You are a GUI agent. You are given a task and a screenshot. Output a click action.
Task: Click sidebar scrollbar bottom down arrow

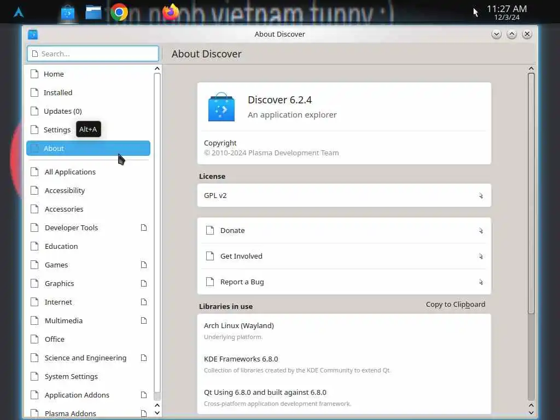(157, 413)
